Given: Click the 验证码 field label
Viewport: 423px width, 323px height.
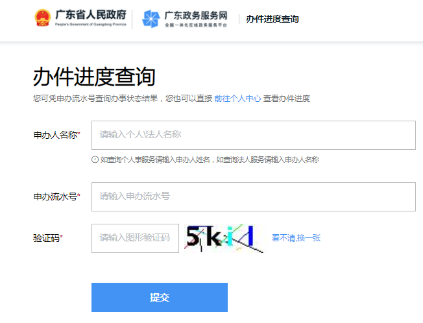Looking at the screenshot, I should pyautogui.click(x=48, y=238).
